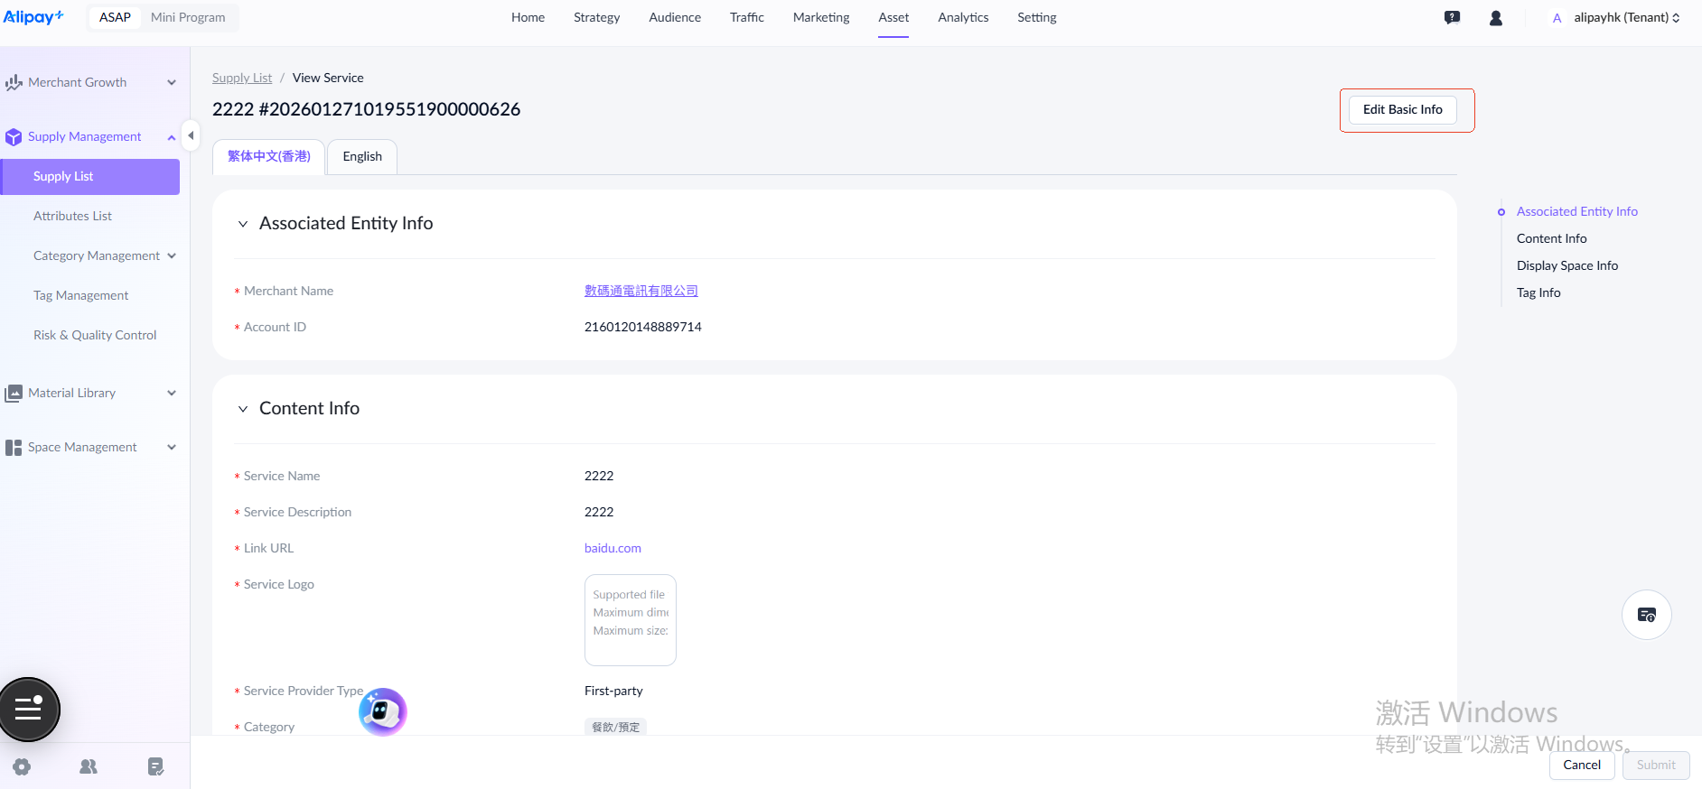Viewport: 1702px width, 789px height.
Task: Click the Service Logo upload thumbnail
Action: (x=631, y=620)
